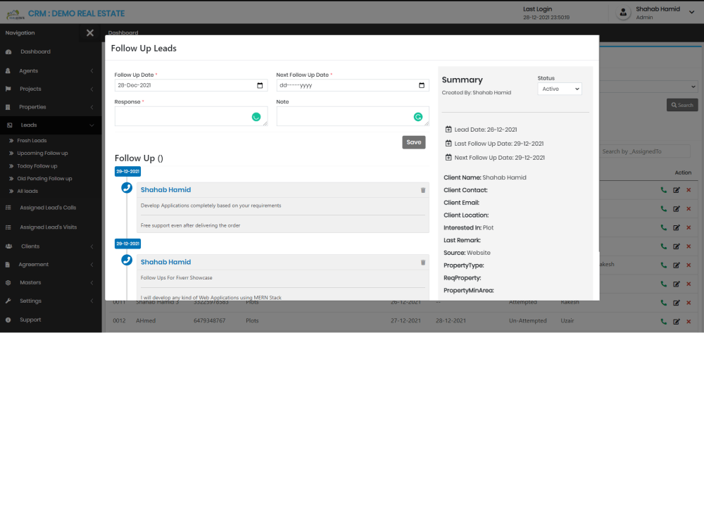
Task: Click phone number 6479348767 cell
Action: [x=210, y=320]
